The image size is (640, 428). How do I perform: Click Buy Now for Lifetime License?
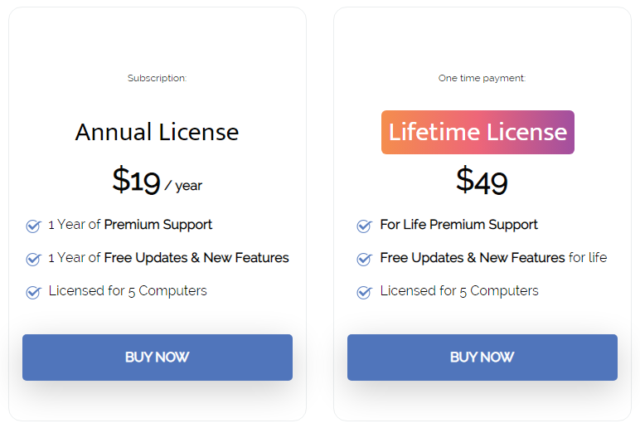482,357
